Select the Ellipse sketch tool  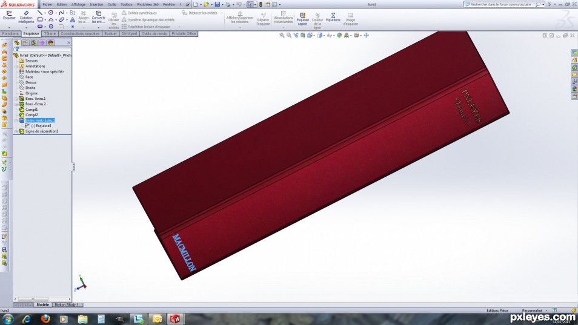coord(62,19)
